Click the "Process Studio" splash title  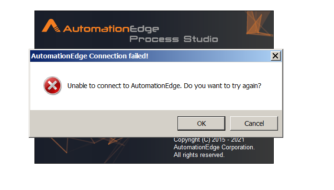point(174,39)
